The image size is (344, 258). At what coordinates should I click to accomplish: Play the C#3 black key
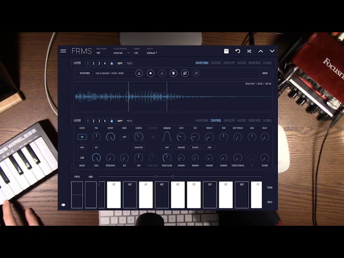[210, 195]
